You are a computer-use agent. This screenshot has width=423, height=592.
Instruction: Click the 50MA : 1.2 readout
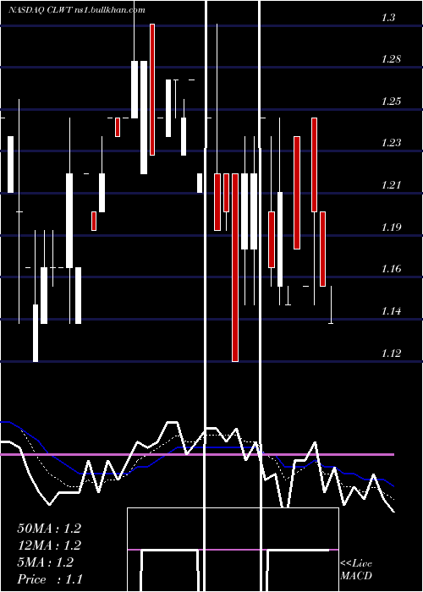(x=49, y=529)
